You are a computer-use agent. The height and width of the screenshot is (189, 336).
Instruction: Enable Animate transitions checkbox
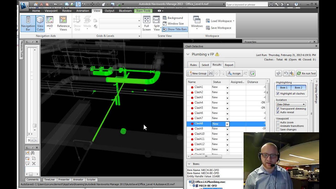pos(278,126)
